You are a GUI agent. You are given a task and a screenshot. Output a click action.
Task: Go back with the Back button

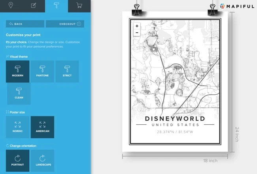(x=25, y=24)
